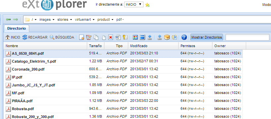Select the Directorio tab
This screenshot has height=119, width=271.
(x=17, y=29)
